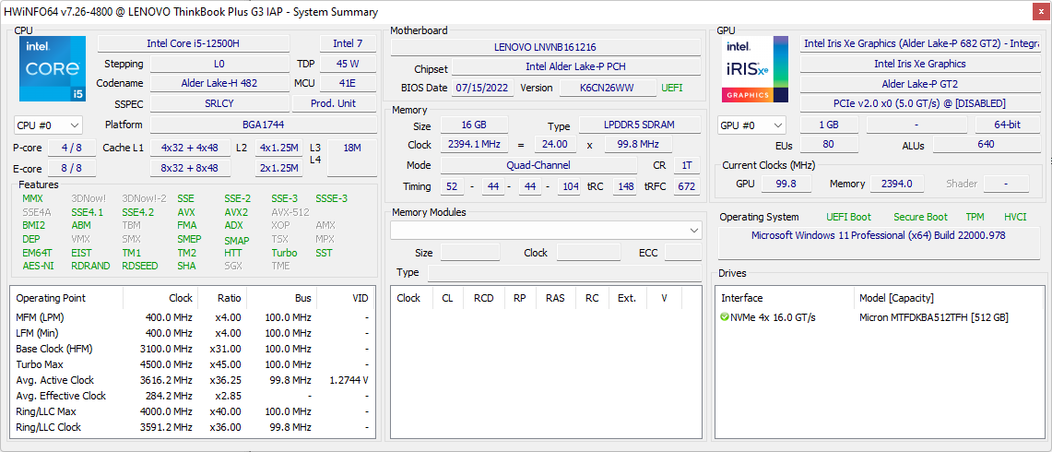Click the UEFI Boot indicator

point(849,217)
